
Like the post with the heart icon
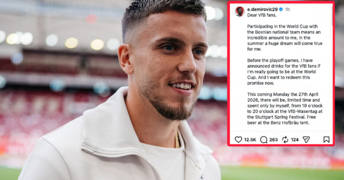pos(238,140)
